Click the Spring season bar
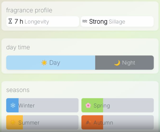Screen dimensions: 160x132 point(117,105)
